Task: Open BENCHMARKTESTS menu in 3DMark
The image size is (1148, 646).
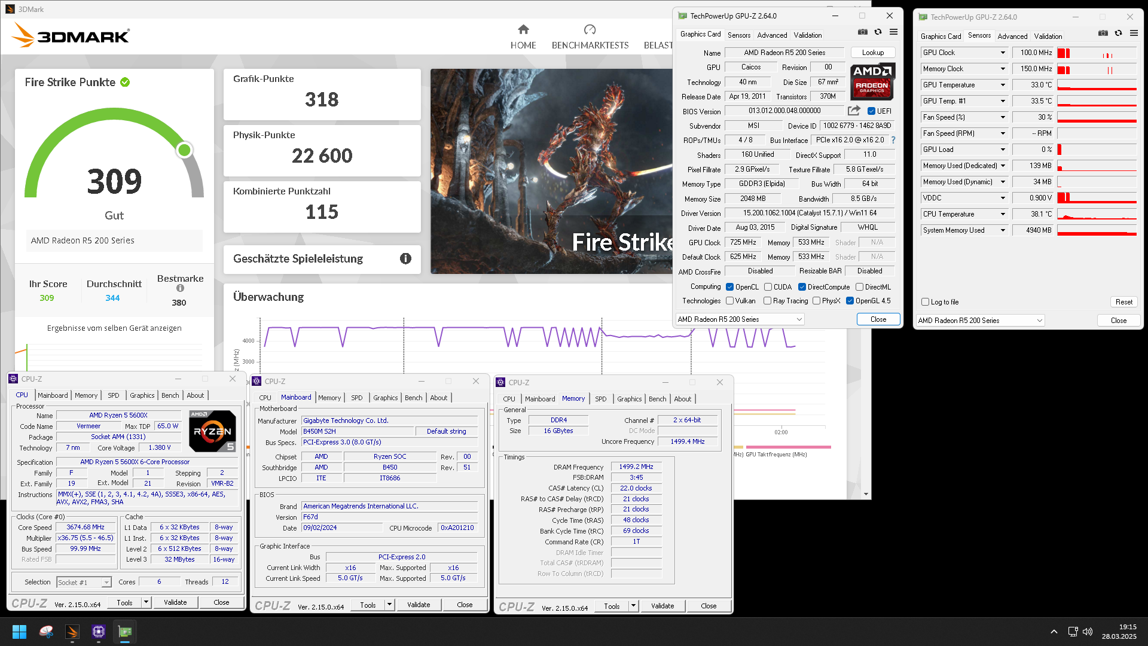Action: point(590,45)
